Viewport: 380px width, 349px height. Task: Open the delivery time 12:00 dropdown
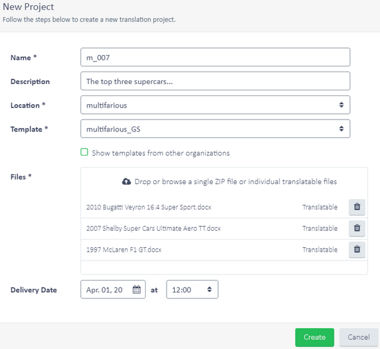click(x=192, y=290)
